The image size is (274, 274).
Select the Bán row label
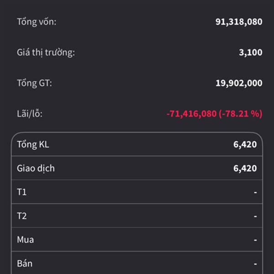coord(25,263)
